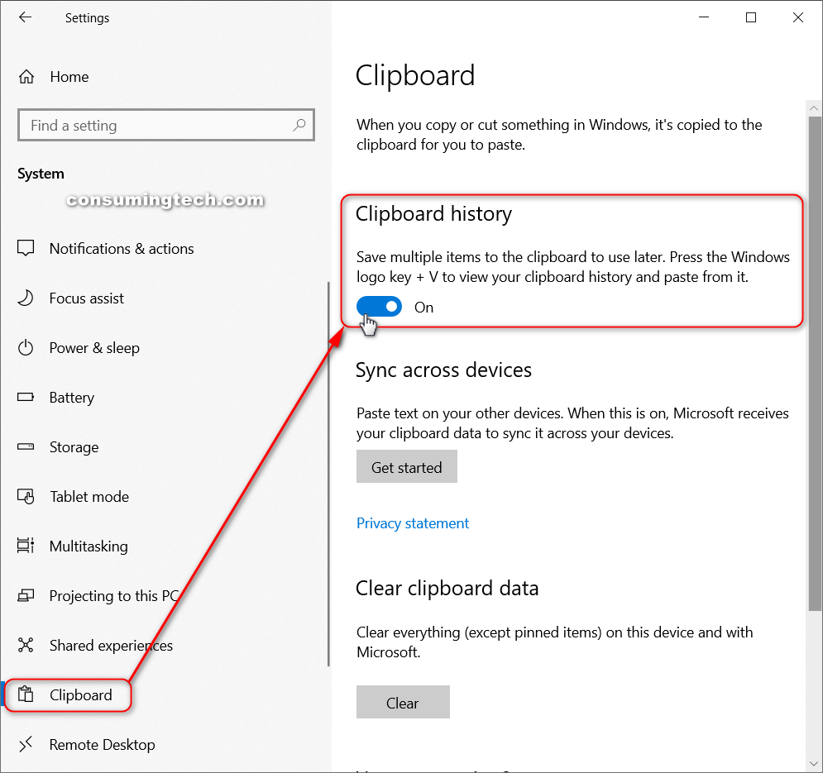The image size is (823, 773).
Task: Click the Find a setting field
Action: (x=166, y=125)
